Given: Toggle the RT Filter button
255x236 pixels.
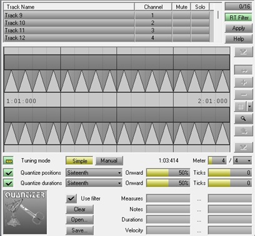Looking at the screenshot, I should pyautogui.click(x=239, y=17).
